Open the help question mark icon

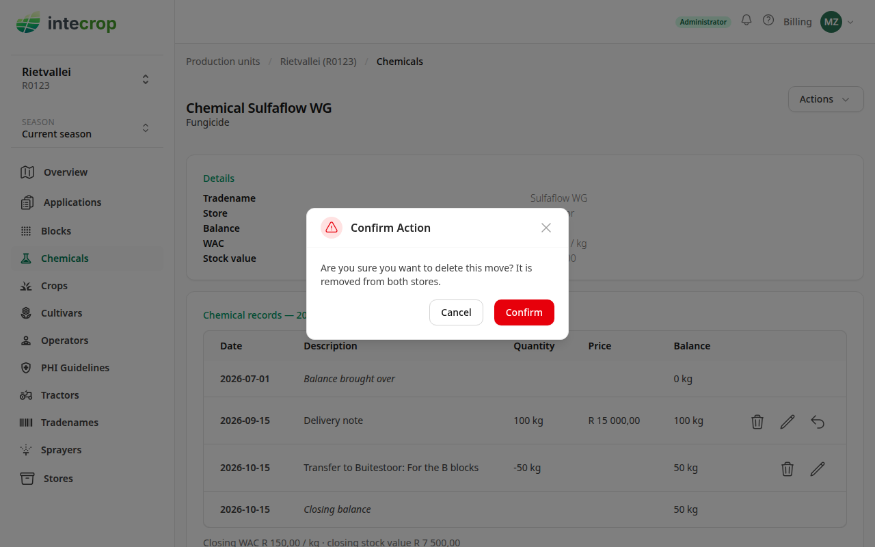[x=768, y=21]
